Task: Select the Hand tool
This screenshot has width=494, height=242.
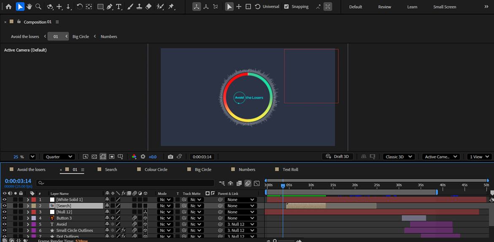Action: click(29, 7)
